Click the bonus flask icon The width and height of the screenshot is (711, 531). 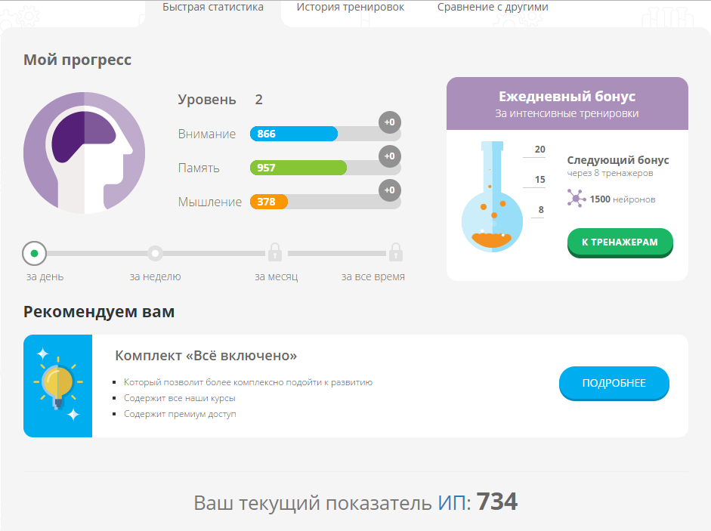(x=492, y=199)
